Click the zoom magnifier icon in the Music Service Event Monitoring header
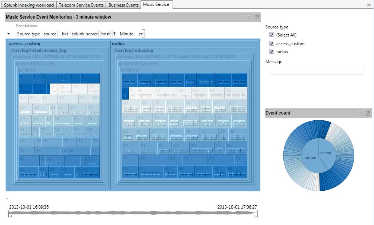This screenshot has height=225, width=374. tap(249, 17)
